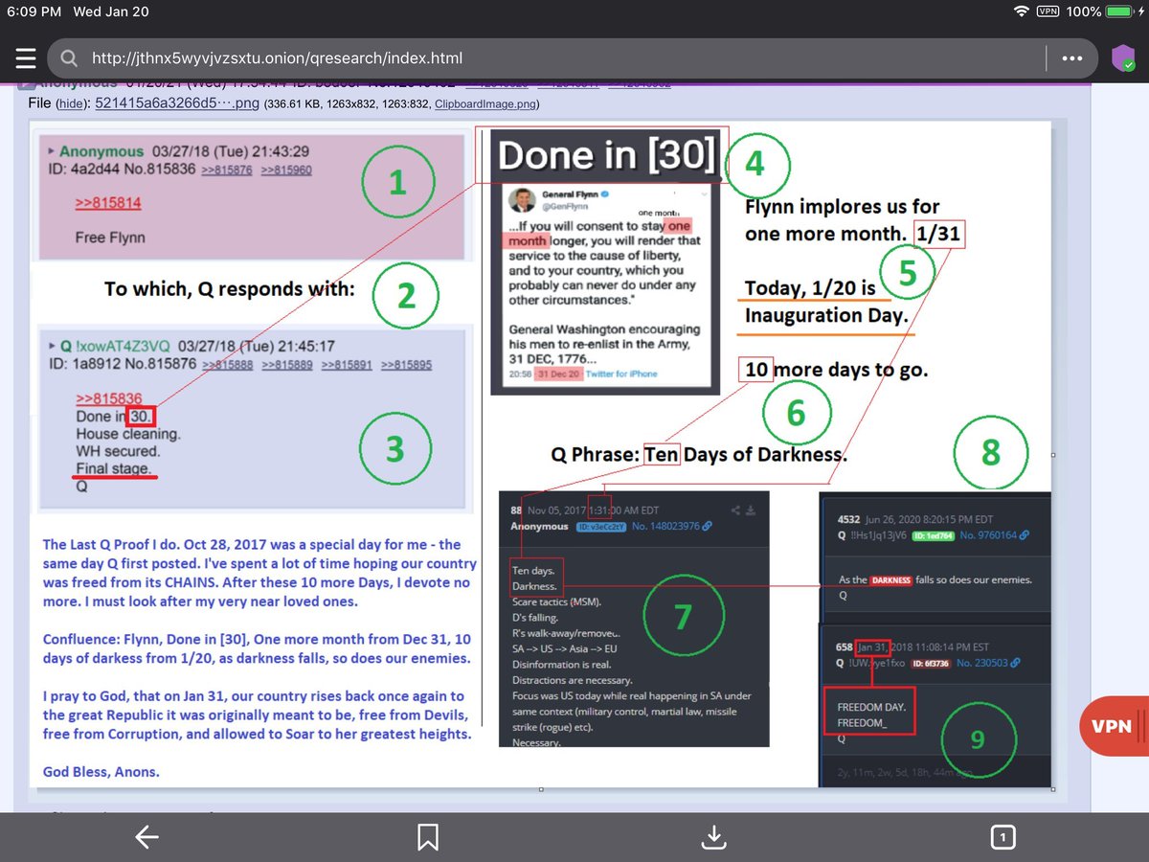Tap the "Free Flynn" post text
The width and height of the screenshot is (1149, 862).
(x=111, y=237)
